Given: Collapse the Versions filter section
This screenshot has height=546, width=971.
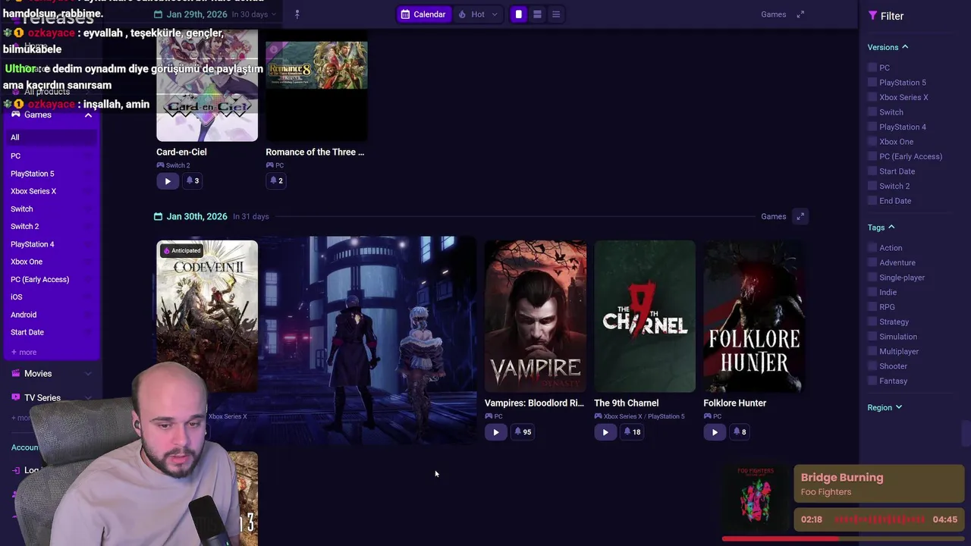Looking at the screenshot, I should point(888,47).
